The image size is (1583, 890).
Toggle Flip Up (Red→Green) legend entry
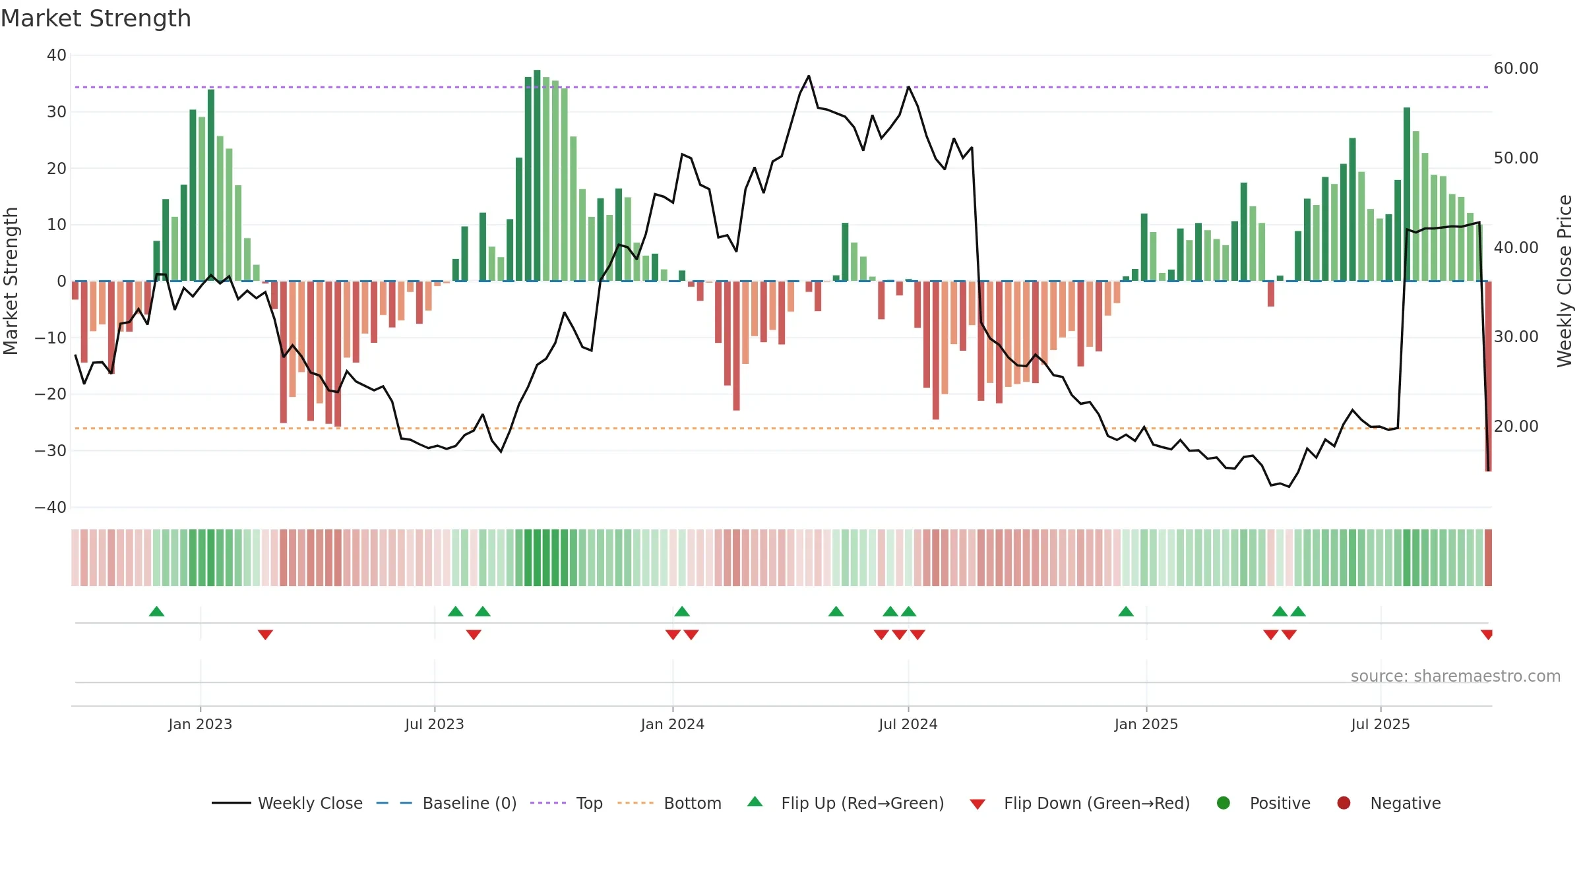(846, 803)
